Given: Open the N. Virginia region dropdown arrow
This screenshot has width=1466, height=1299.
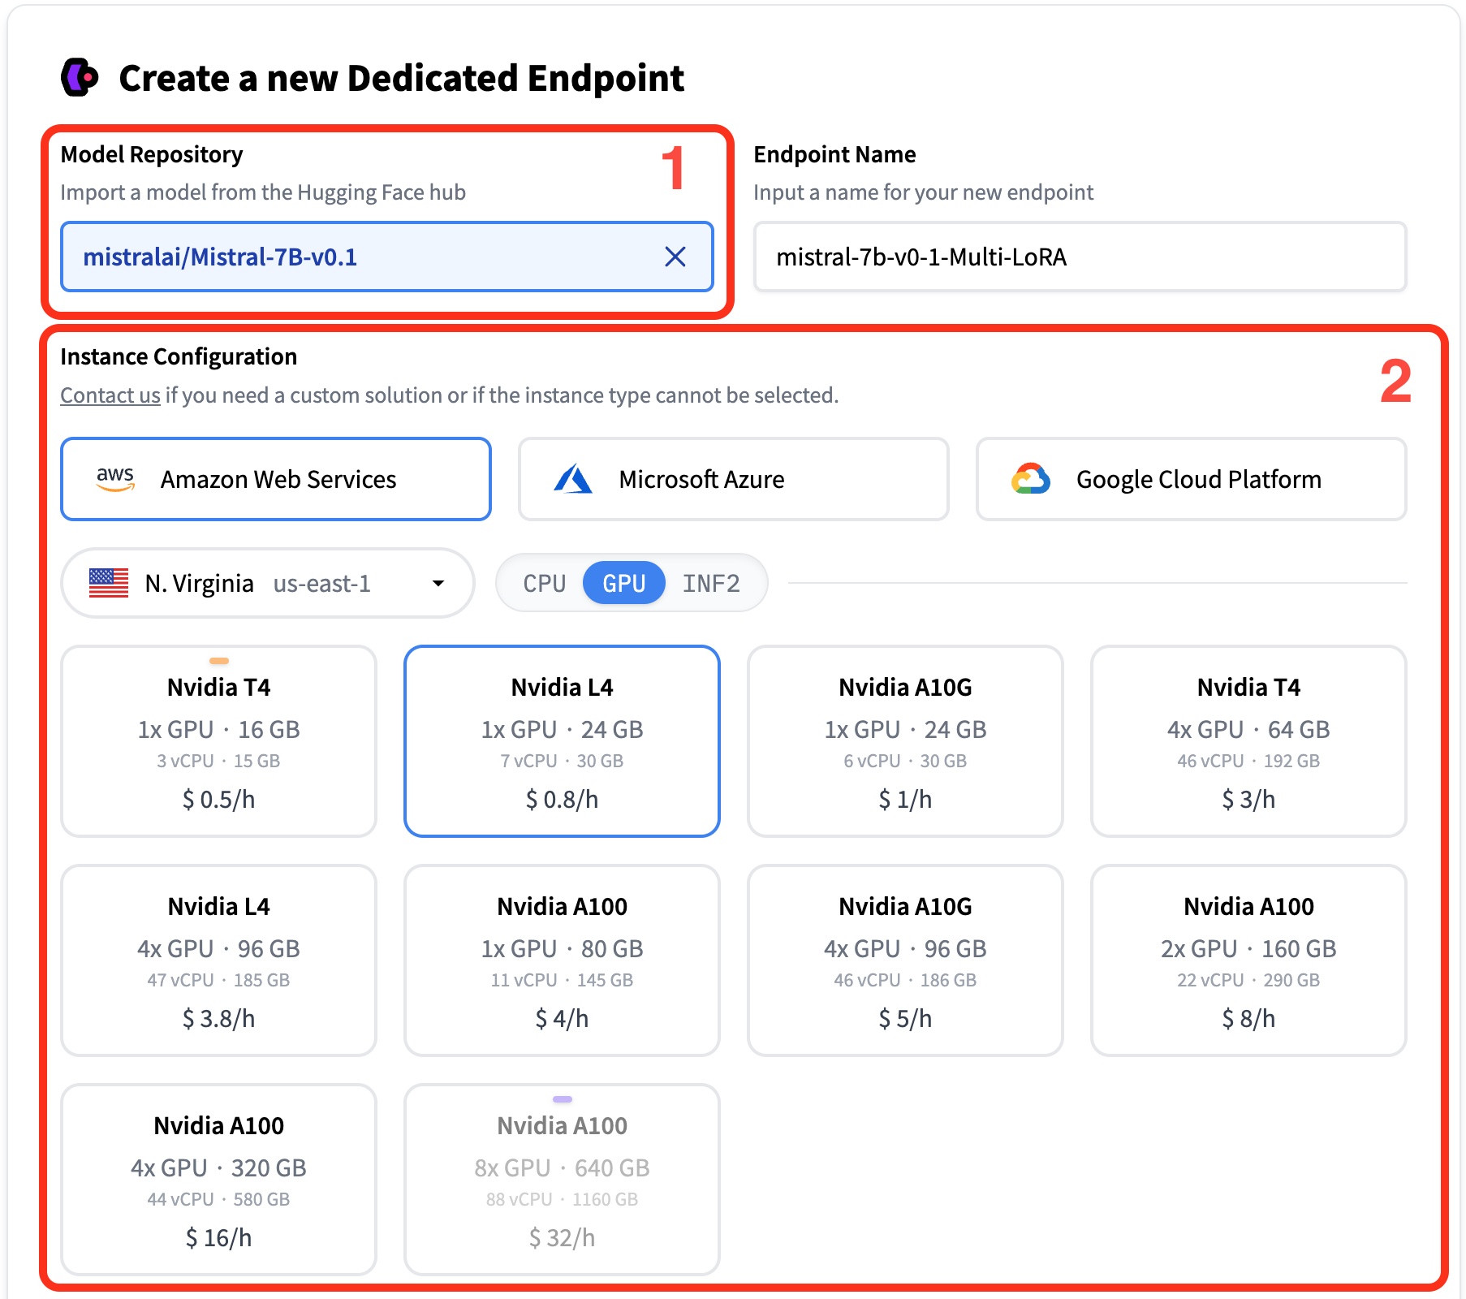Looking at the screenshot, I should 438,583.
